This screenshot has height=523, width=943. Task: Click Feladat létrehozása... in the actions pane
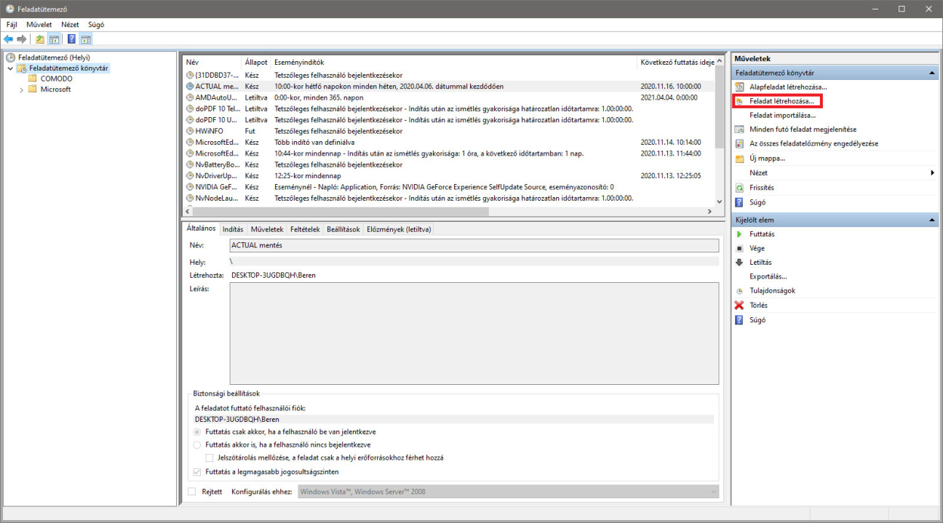pyautogui.click(x=781, y=101)
